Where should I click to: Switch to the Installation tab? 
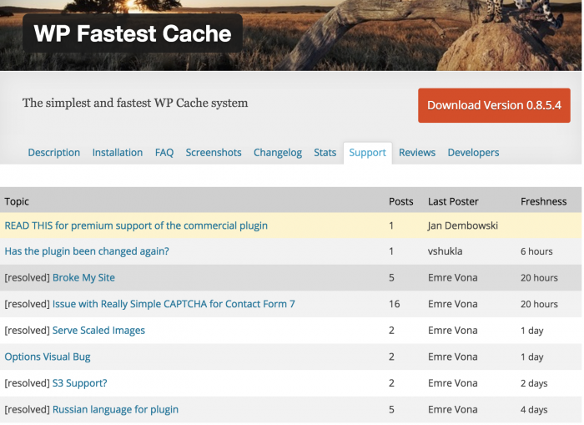pos(118,153)
